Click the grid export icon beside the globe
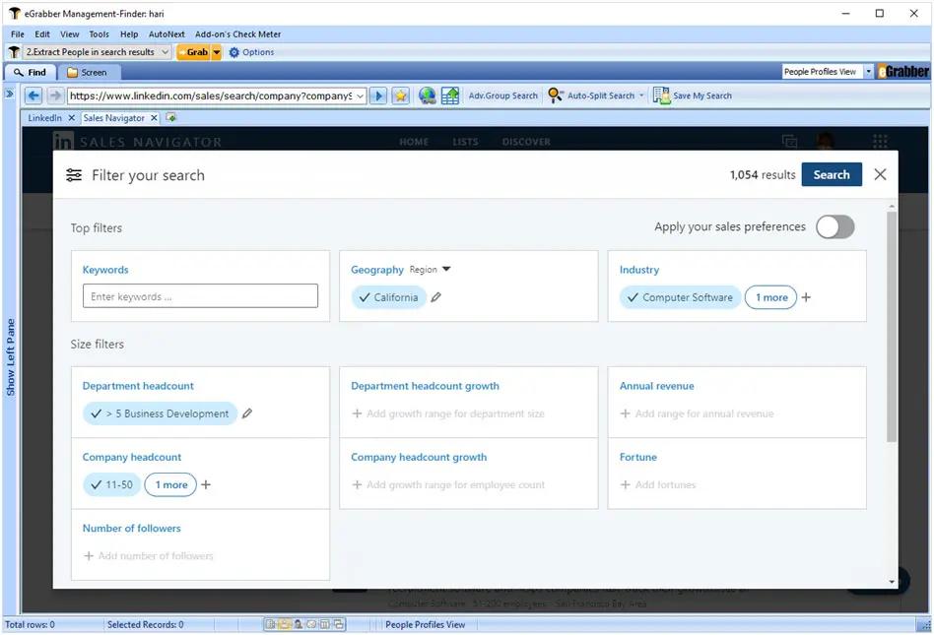The width and height of the screenshot is (934, 635). pos(449,95)
